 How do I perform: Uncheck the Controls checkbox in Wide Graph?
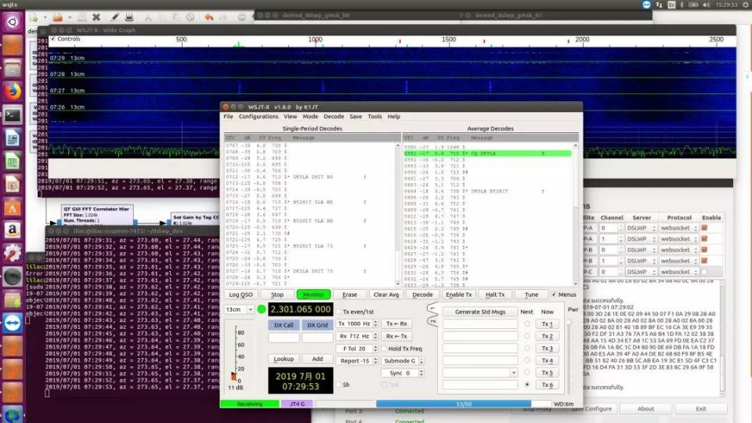54,38
